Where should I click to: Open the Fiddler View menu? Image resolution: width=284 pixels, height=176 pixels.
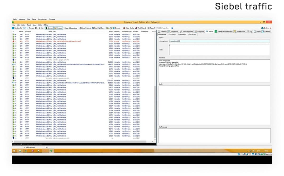coord(35,25)
